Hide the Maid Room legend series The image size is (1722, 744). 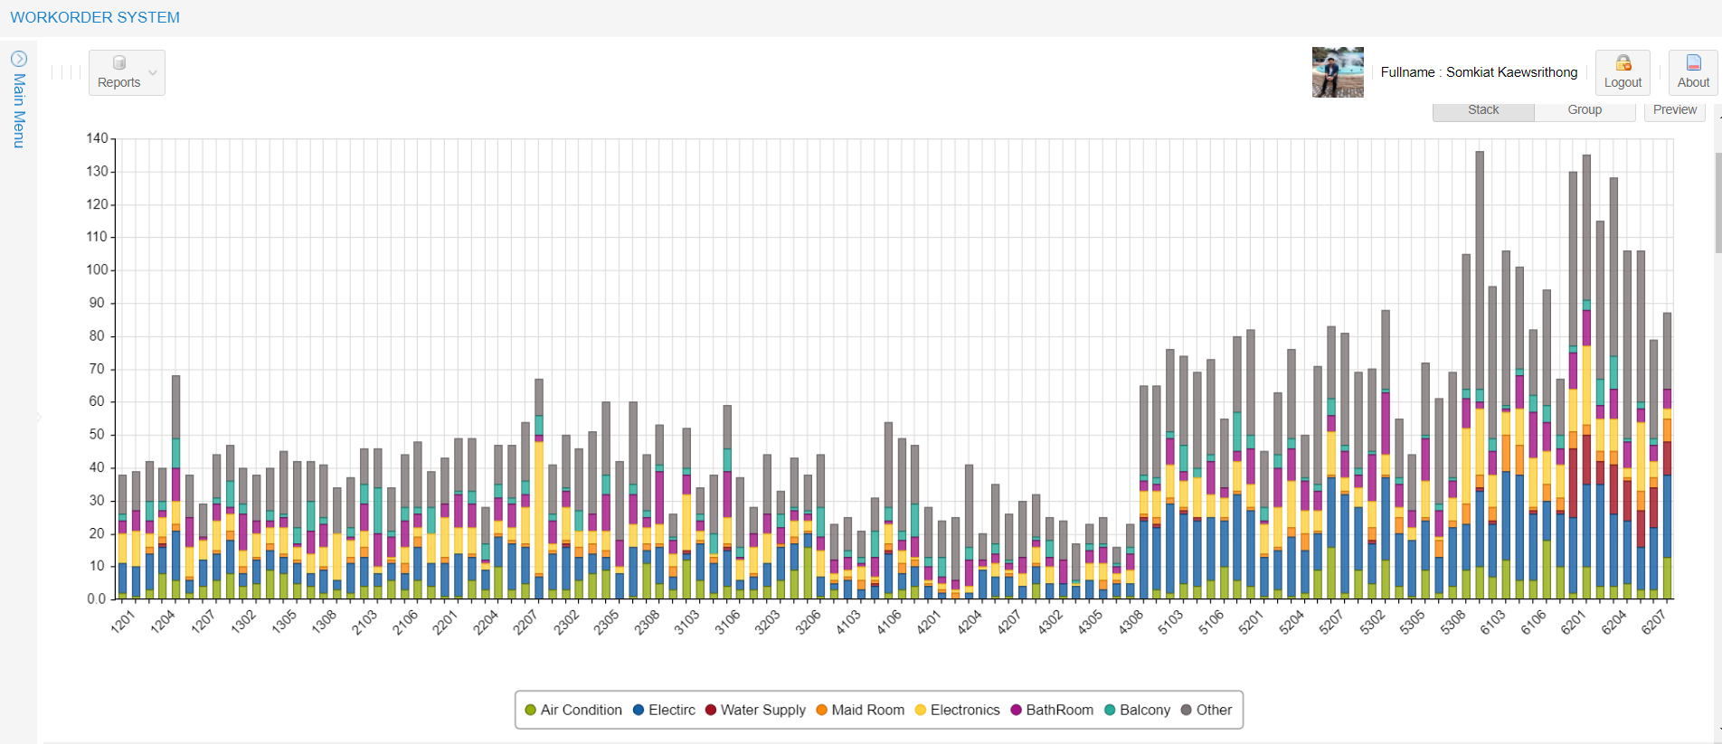pyautogui.click(x=858, y=710)
